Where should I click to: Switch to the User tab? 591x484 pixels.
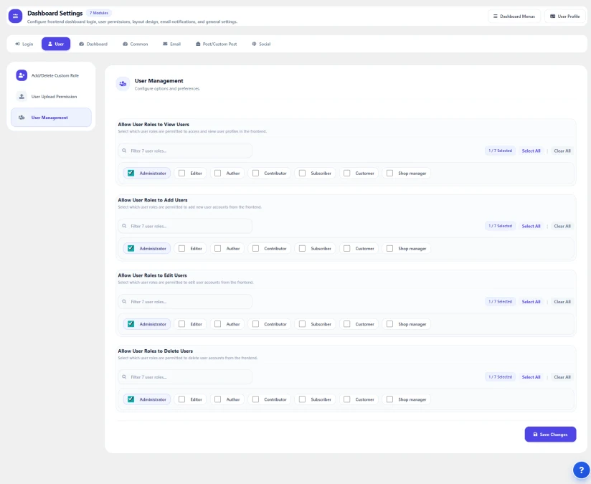pos(56,44)
